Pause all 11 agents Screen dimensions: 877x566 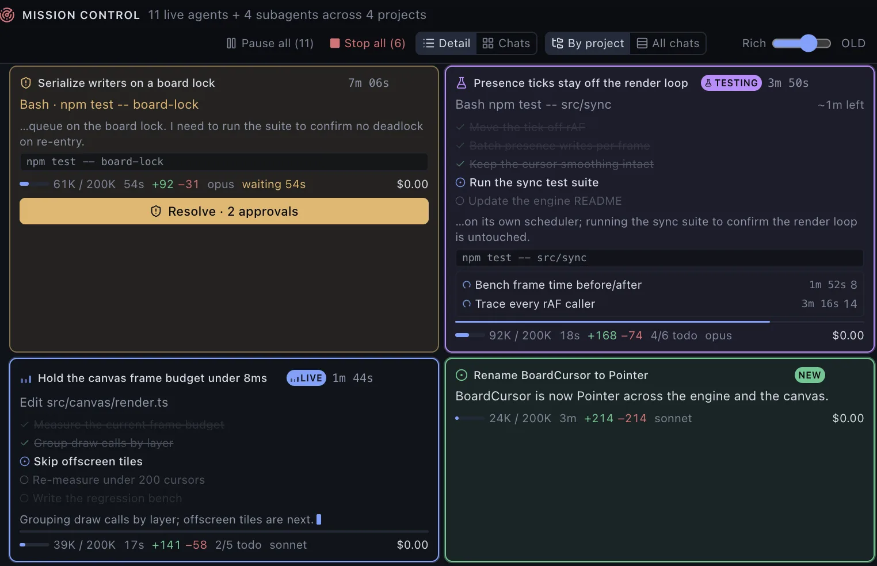tap(270, 43)
